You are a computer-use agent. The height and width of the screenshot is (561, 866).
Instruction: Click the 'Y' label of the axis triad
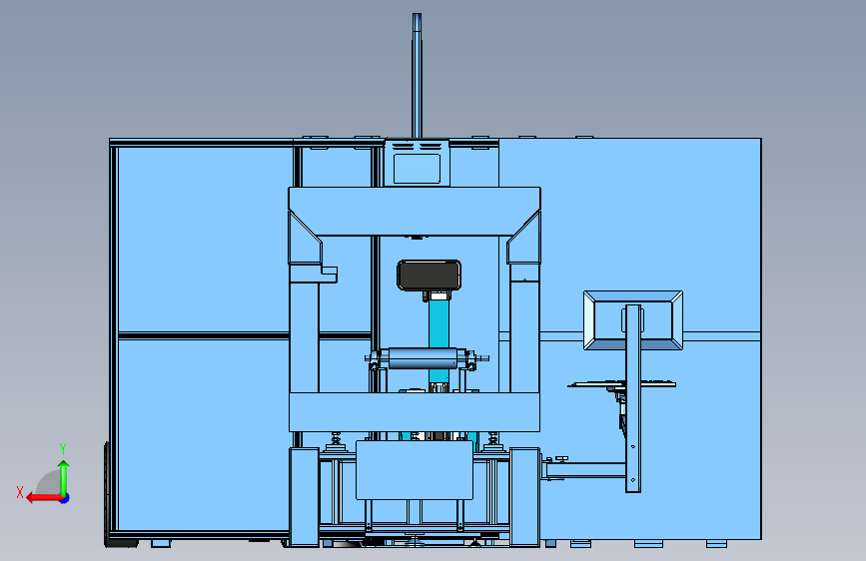63,448
